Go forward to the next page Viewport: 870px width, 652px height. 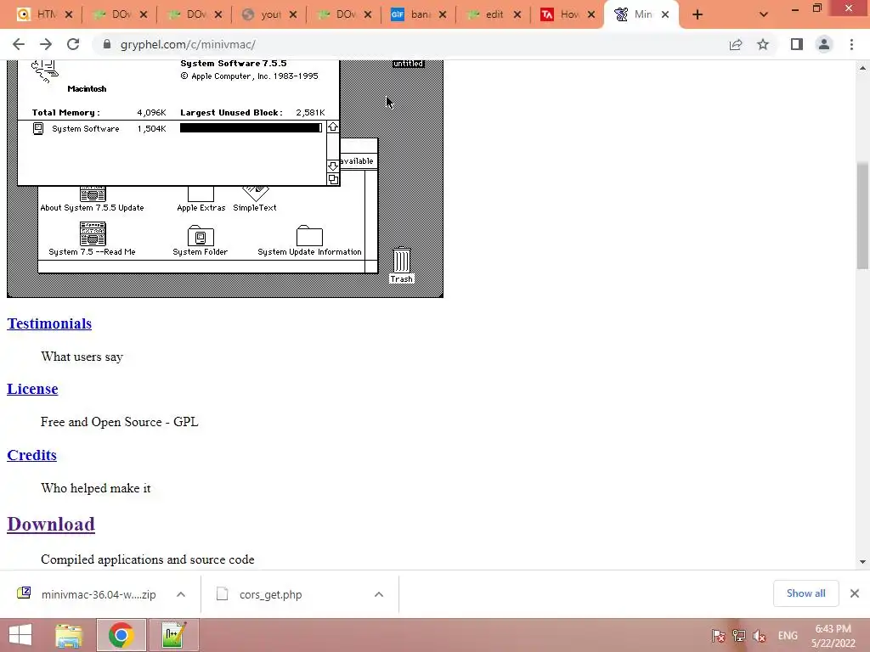pos(46,44)
